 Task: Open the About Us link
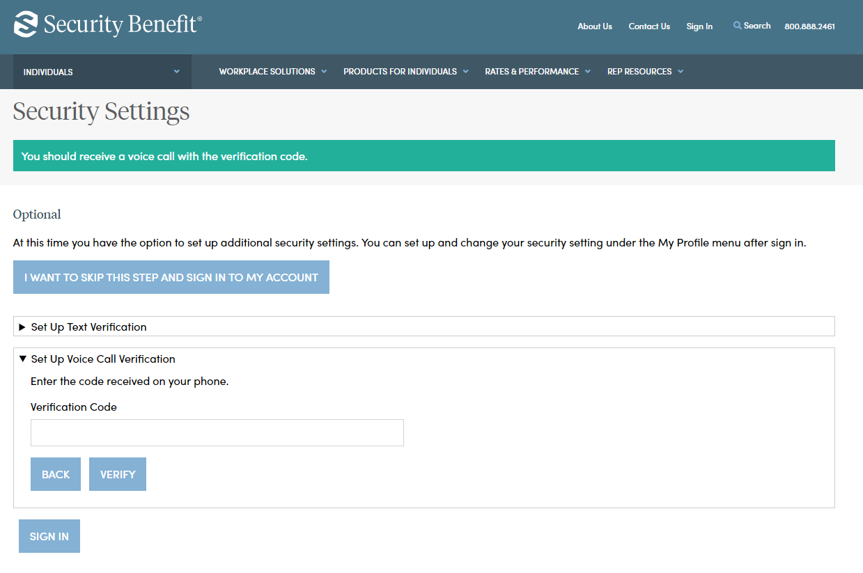click(595, 26)
